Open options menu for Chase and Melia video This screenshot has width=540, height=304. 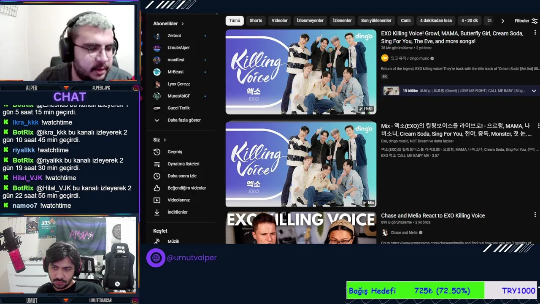(535, 215)
